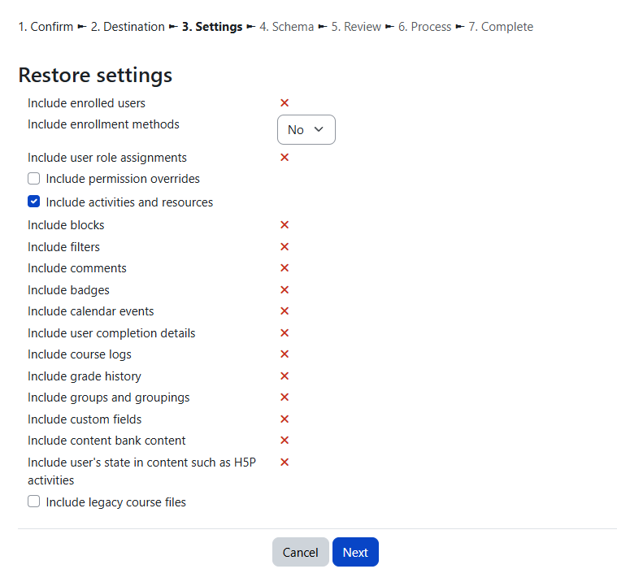Go to step 1. Confirm
Image resolution: width=617 pixels, height=582 pixels.
pos(46,27)
